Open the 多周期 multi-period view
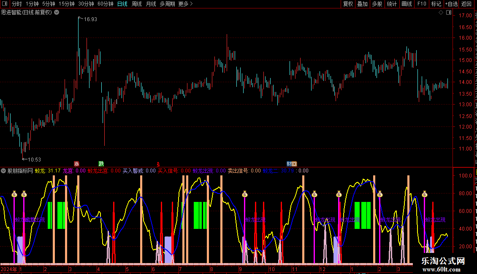Viewport: 477px width, 274px height. [x=167, y=4]
